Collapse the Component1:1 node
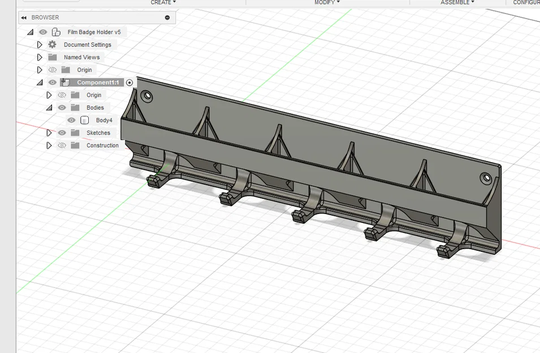Screen dimensions: 540x353 pos(40,82)
